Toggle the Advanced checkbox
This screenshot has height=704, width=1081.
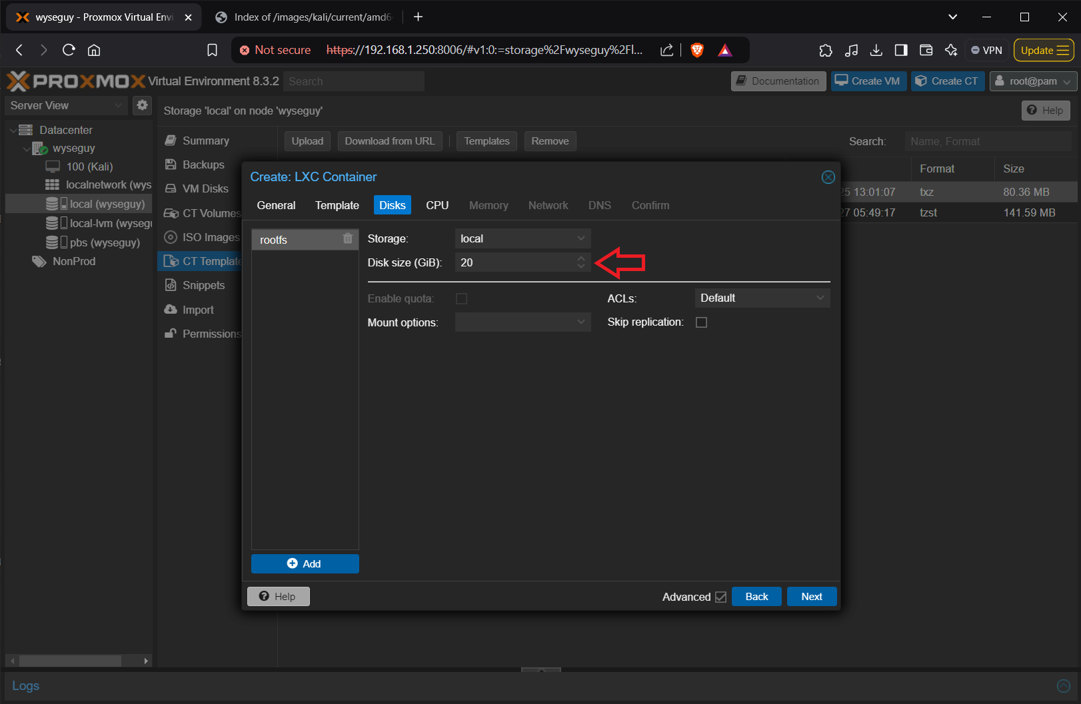[720, 597]
